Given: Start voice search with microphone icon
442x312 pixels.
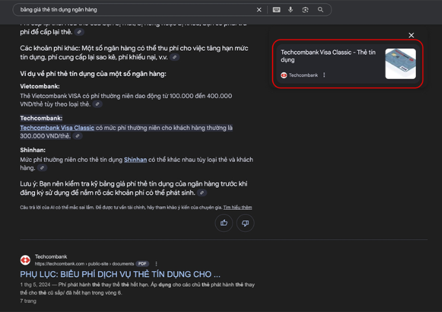Looking at the screenshot, I should [291, 10].
